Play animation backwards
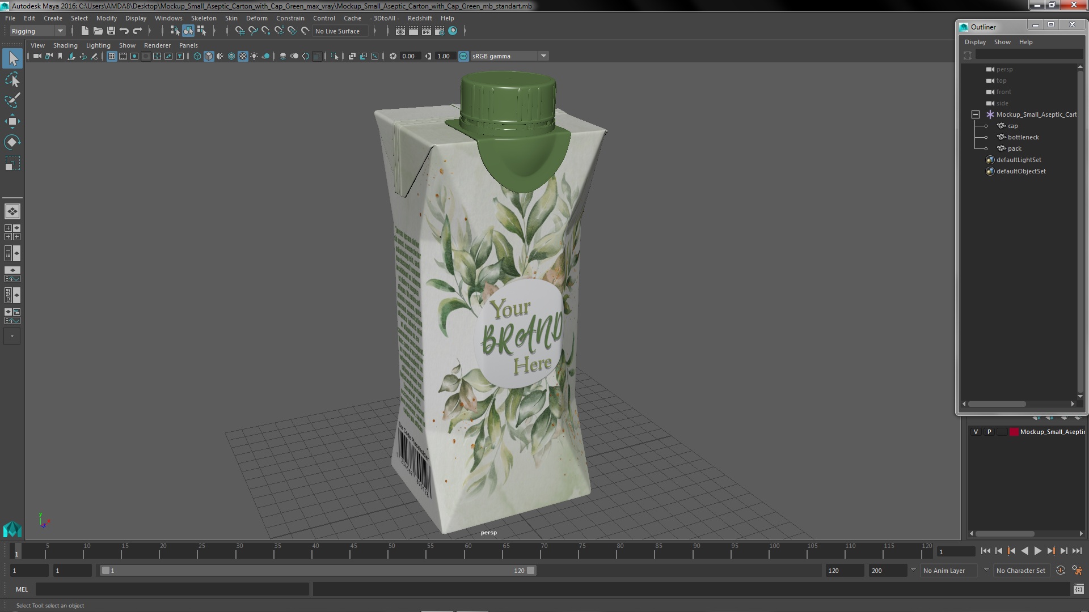Viewport: 1089px width, 612px height. pos(1024,551)
